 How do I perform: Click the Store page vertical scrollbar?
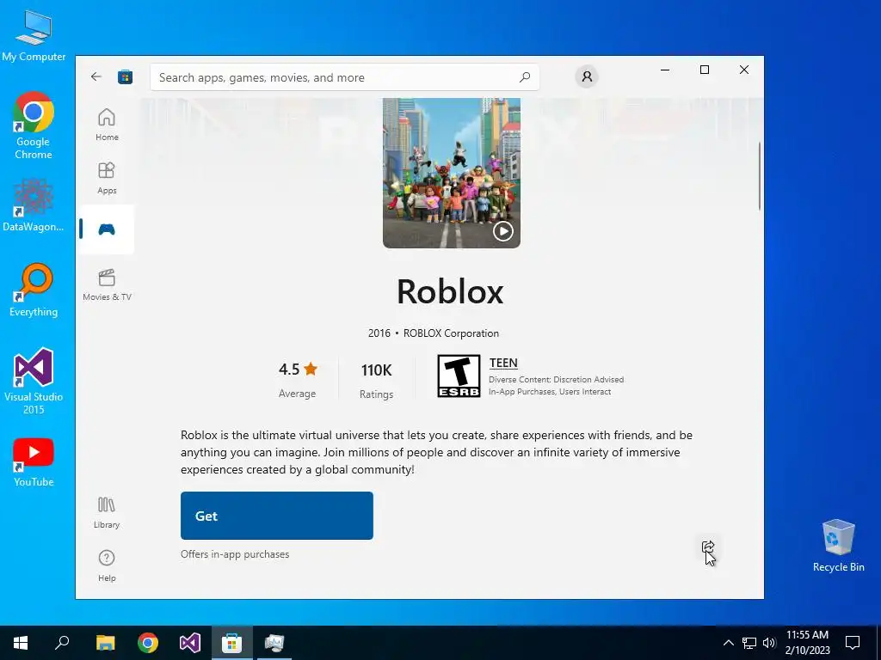[759, 176]
